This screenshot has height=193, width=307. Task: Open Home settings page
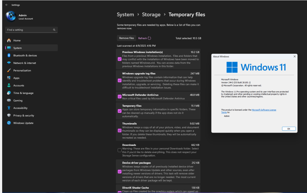click(x=32, y=40)
